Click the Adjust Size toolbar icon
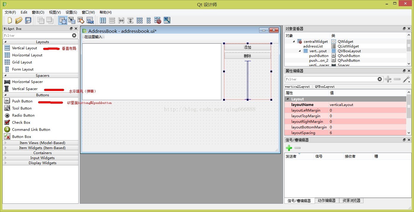The image size is (414, 212). [167, 20]
